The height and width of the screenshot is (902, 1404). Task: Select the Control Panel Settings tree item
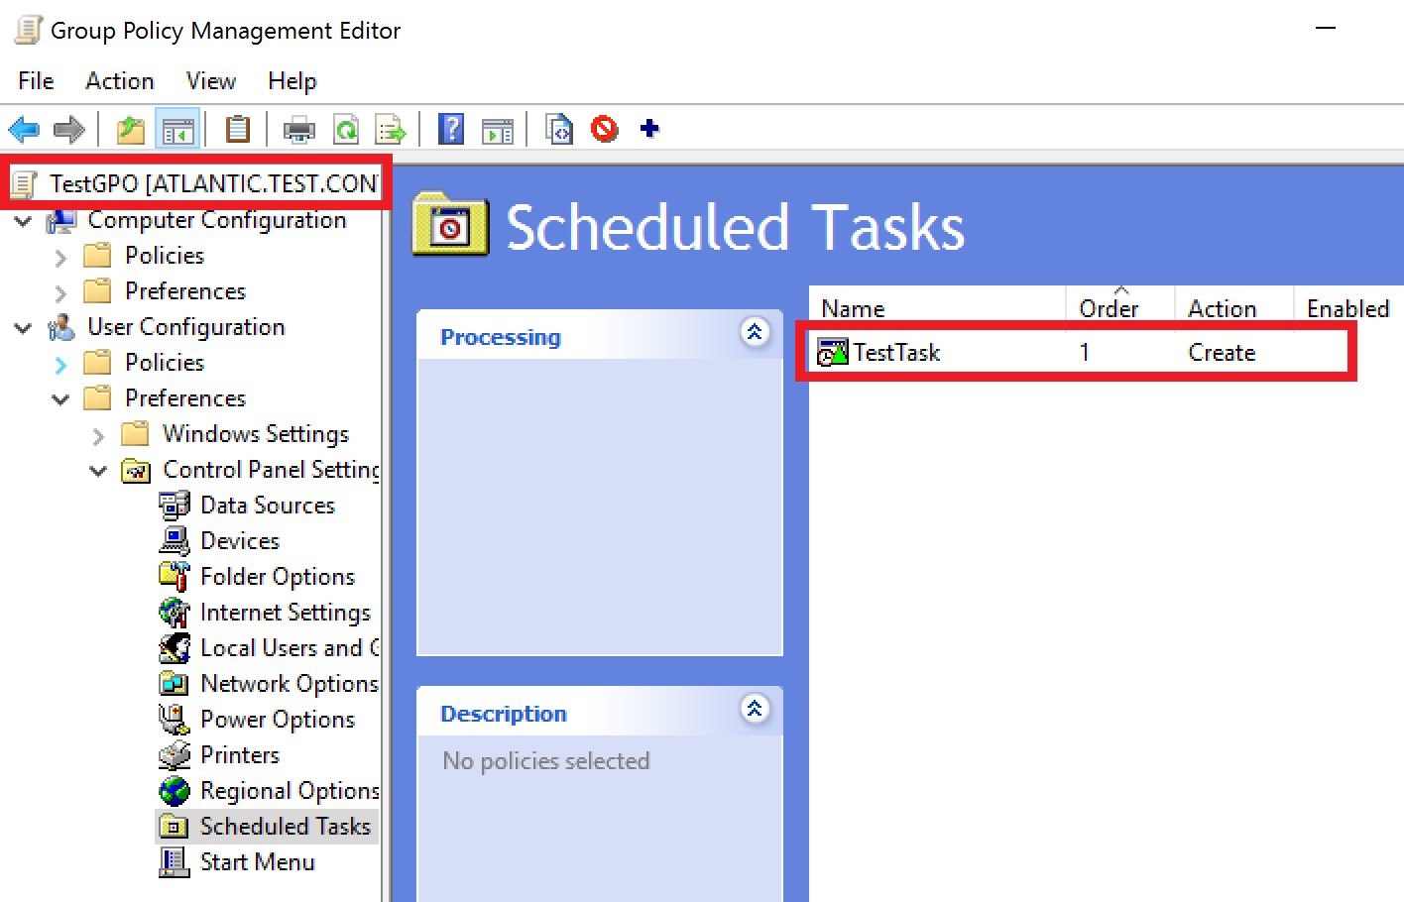271,470
